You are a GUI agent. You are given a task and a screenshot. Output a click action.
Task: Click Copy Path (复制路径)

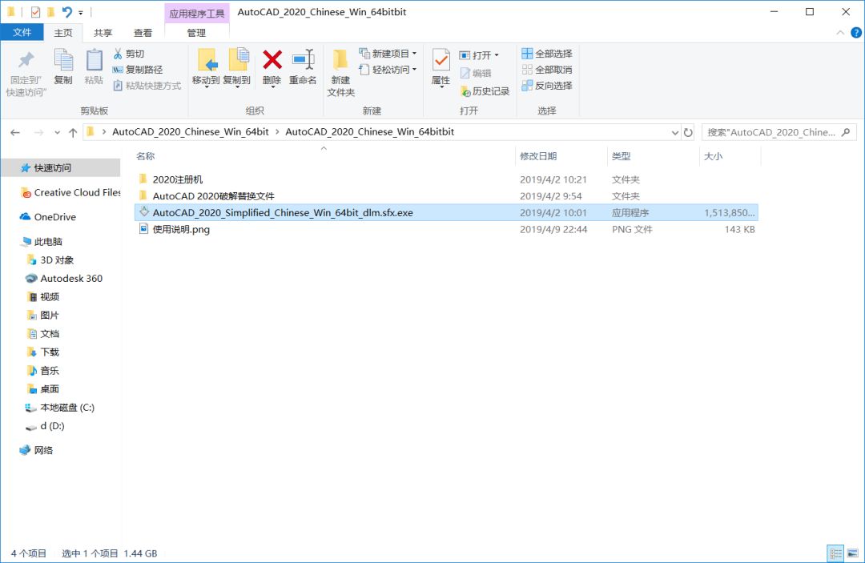point(138,70)
